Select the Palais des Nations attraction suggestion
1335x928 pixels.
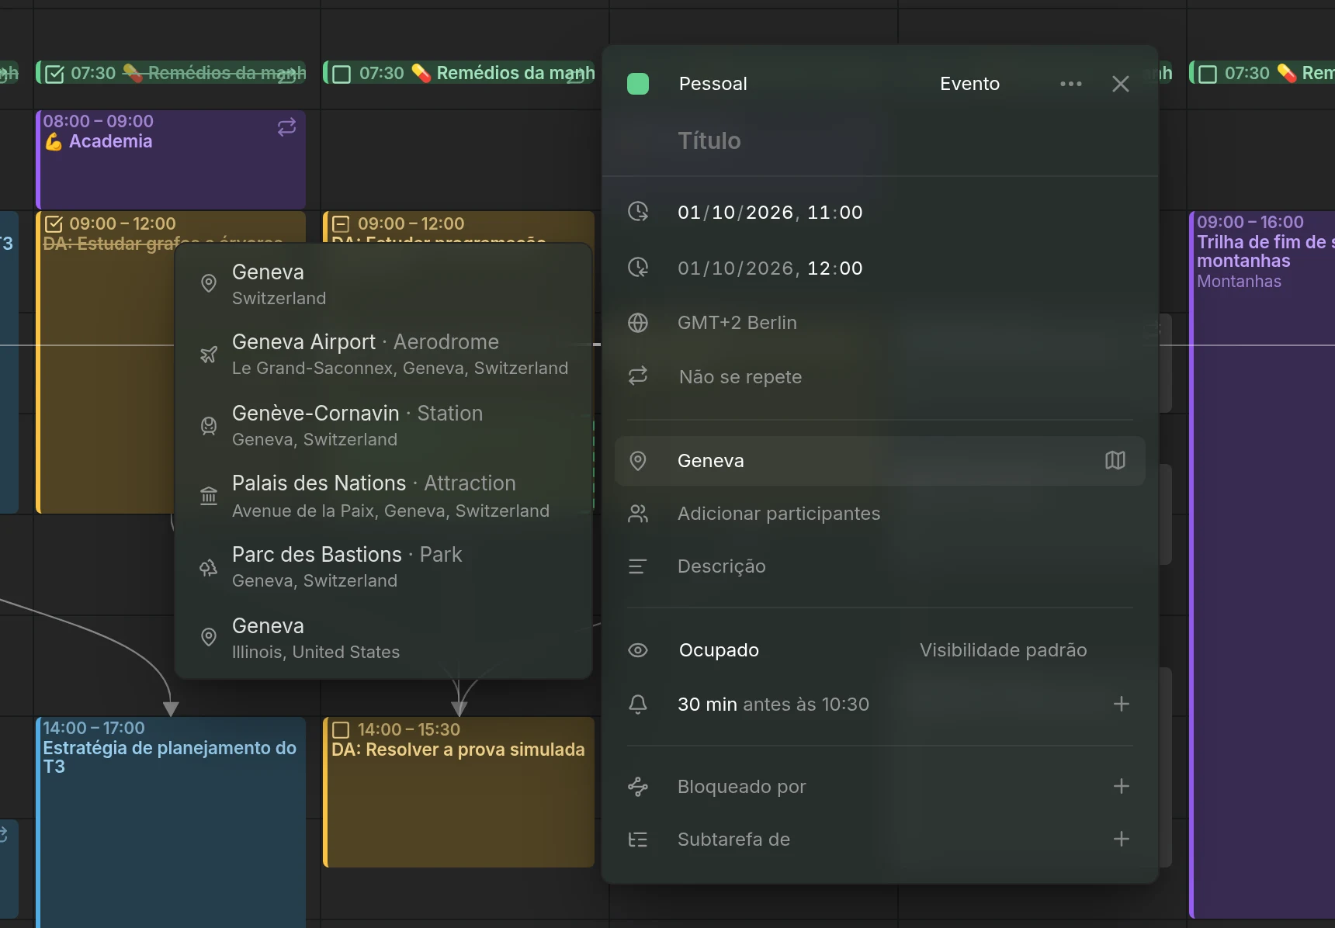point(383,497)
